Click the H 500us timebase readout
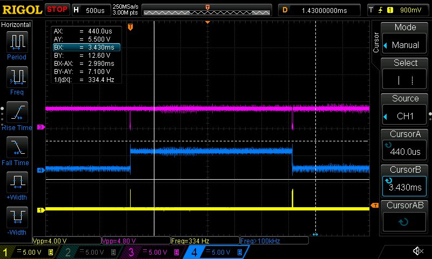 tap(91, 10)
